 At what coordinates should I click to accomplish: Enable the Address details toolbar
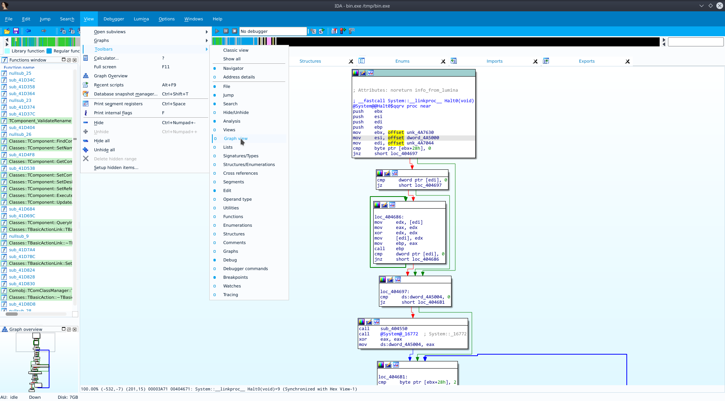[249, 77]
